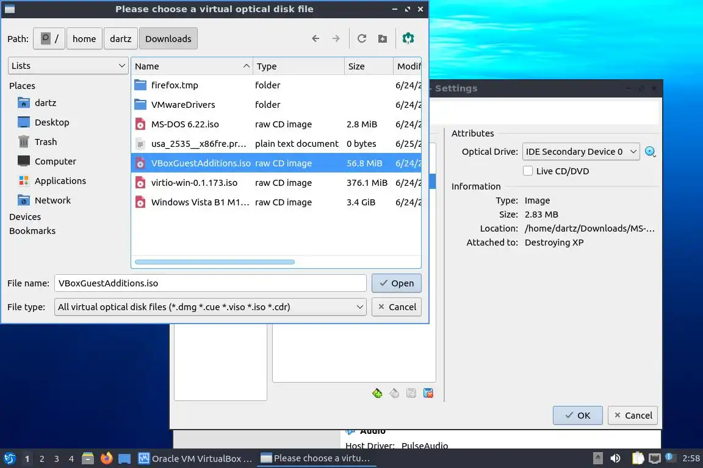
Task: Sort files by Modified column
Action: pos(408,66)
